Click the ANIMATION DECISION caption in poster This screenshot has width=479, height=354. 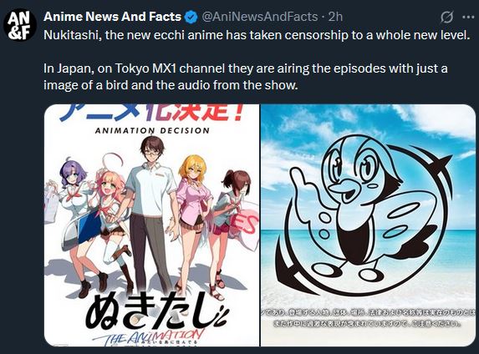[152, 130]
